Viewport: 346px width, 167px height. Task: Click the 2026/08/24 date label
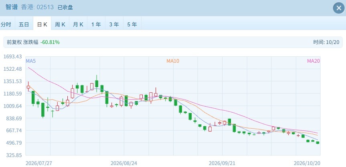pos(124,163)
